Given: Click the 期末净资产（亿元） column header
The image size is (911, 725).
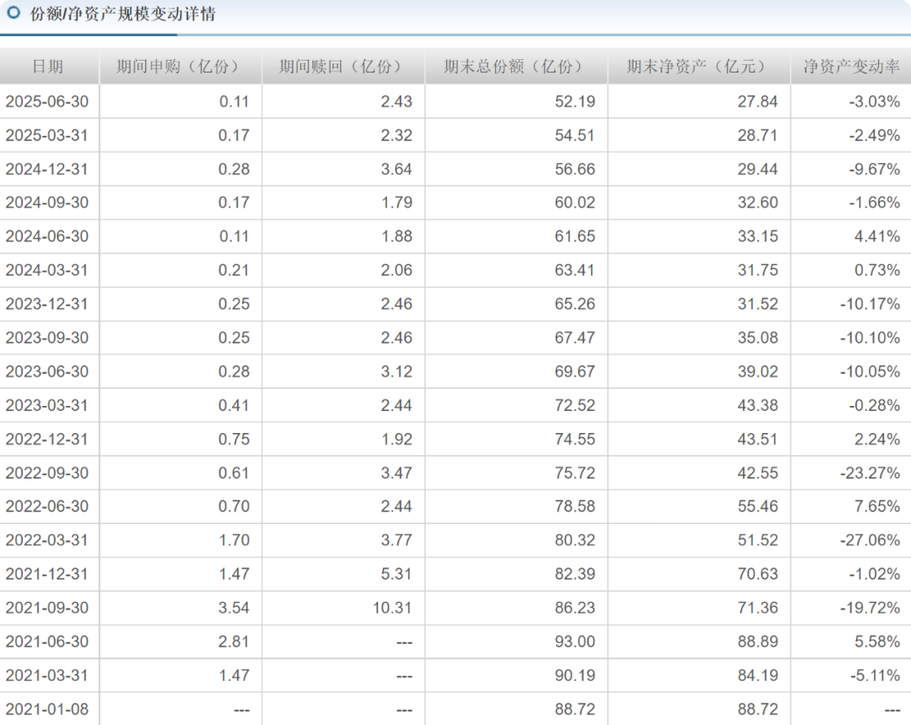Looking at the screenshot, I should click(x=697, y=67).
